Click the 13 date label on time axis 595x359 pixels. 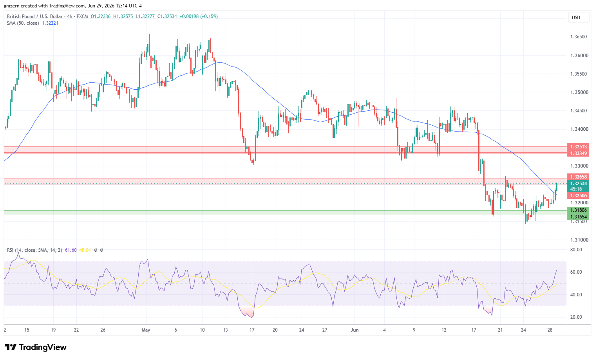[226, 330]
